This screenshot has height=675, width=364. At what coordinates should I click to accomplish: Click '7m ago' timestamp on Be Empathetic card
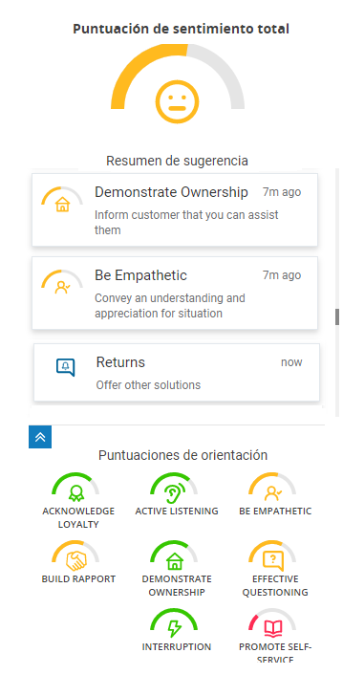[282, 275]
